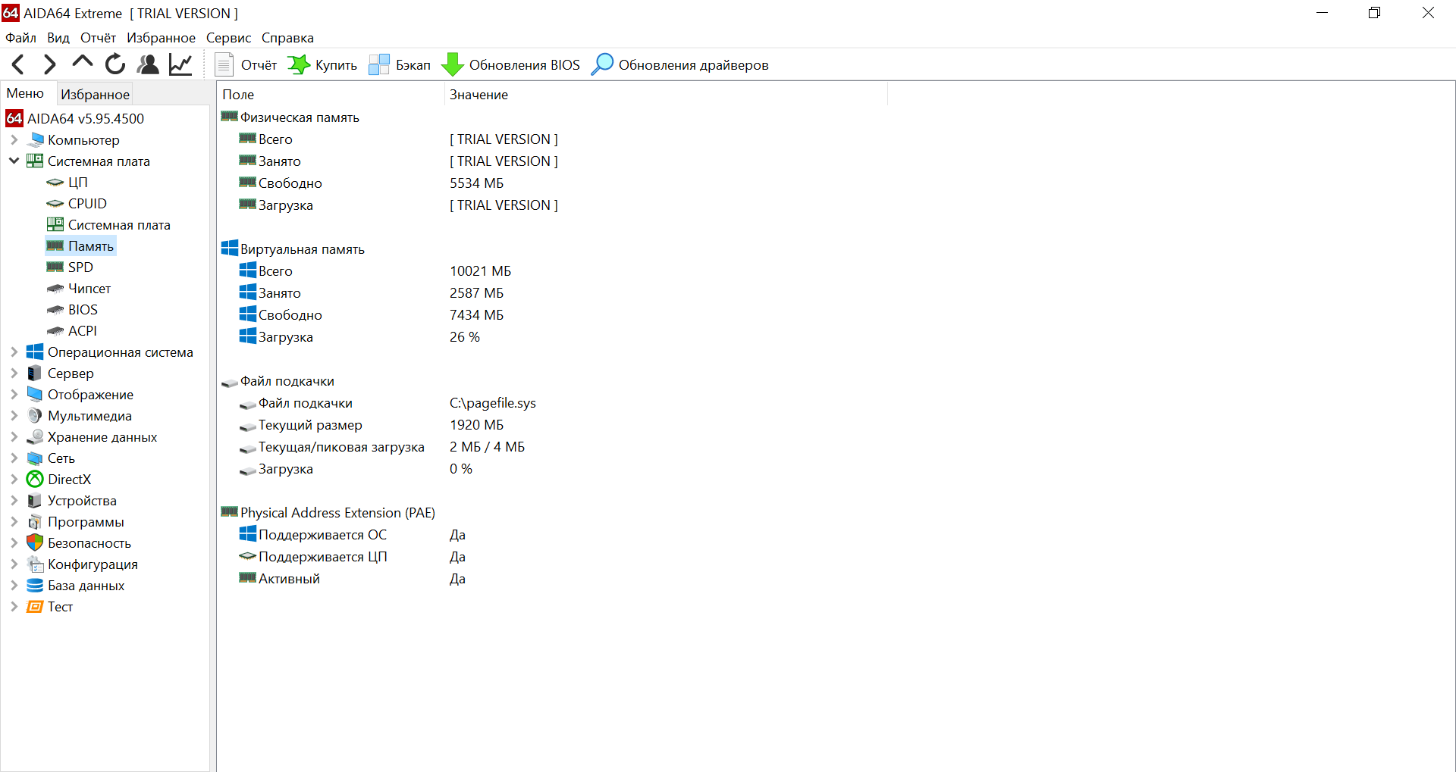
Task: Go forward with the right arrow icon
Action: pos(50,64)
